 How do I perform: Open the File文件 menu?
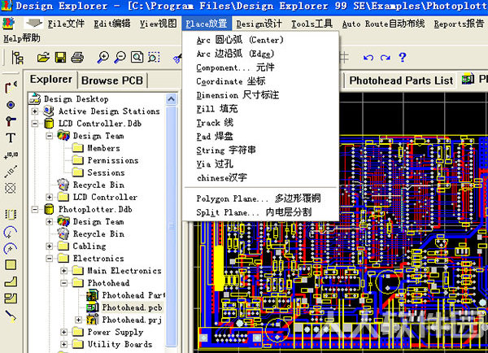pyautogui.click(x=66, y=24)
